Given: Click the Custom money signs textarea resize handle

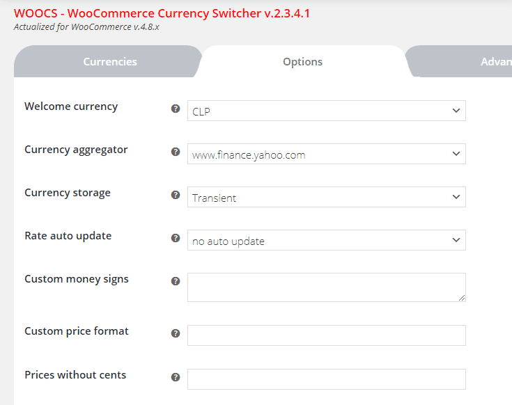Looking at the screenshot, I should 461,297.
